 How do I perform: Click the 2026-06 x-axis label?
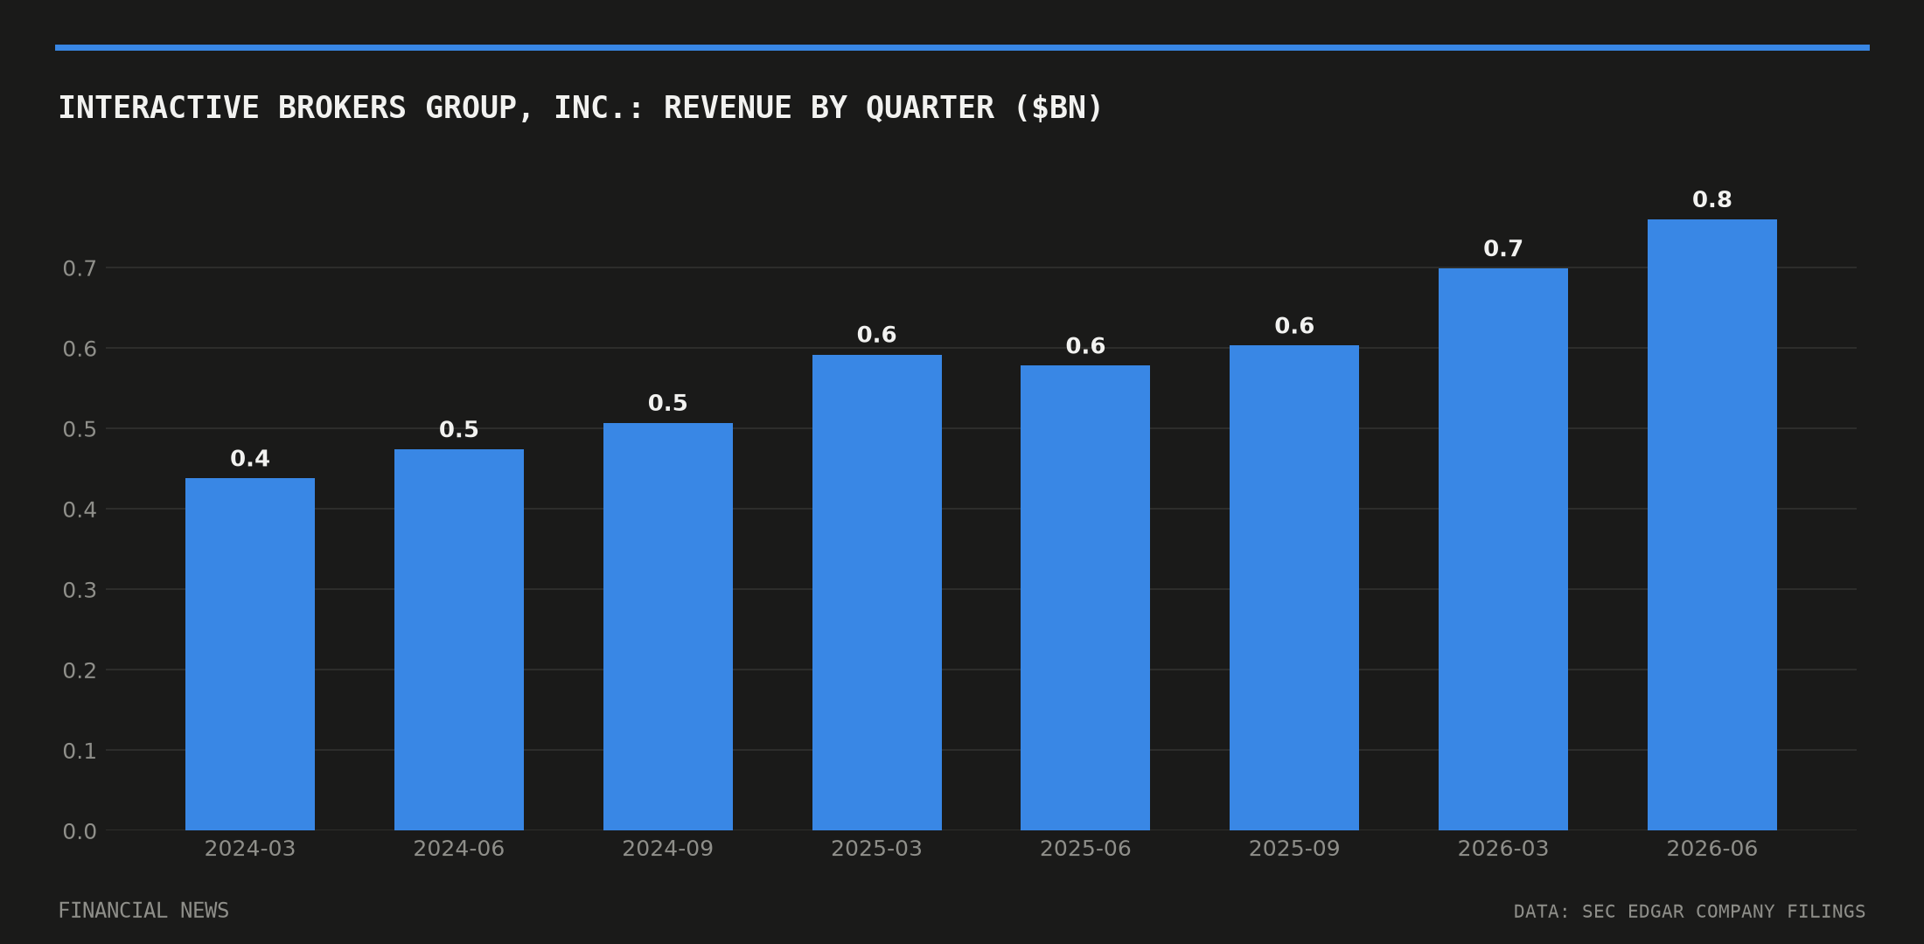click(1712, 849)
